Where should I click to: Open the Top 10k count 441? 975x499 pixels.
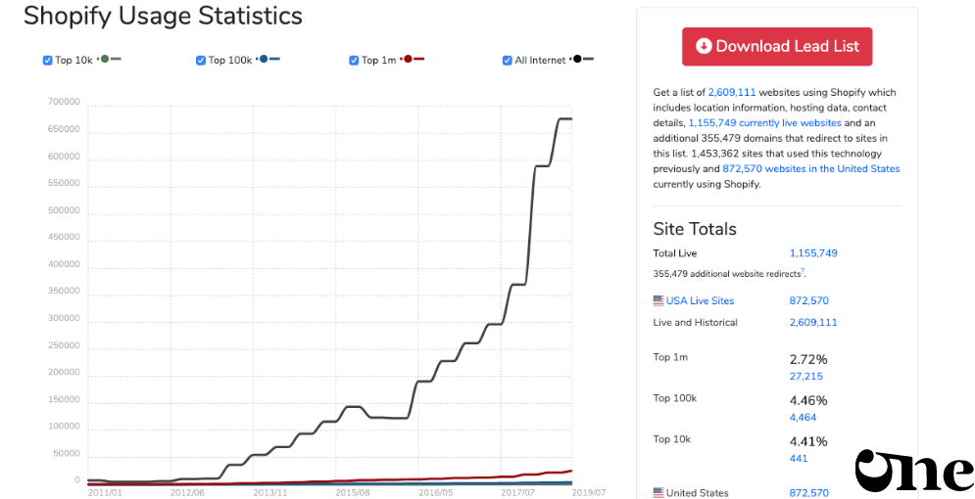tap(799, 459)
